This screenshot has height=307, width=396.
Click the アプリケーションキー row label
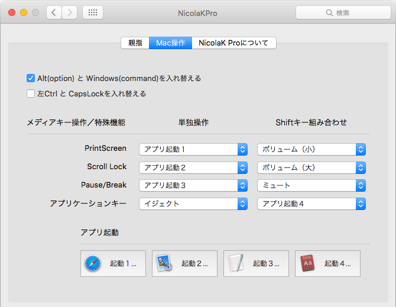coord(88,203)
